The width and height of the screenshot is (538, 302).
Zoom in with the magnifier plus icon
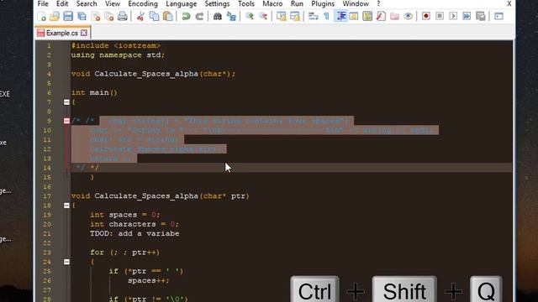point(249,16)
